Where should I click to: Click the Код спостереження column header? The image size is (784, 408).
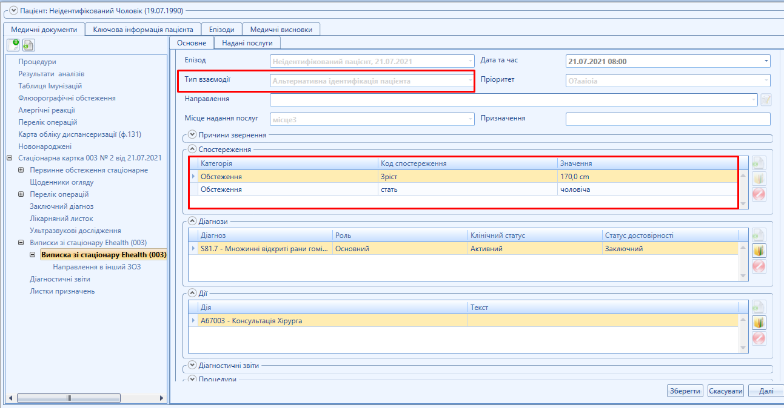[468, 163]
